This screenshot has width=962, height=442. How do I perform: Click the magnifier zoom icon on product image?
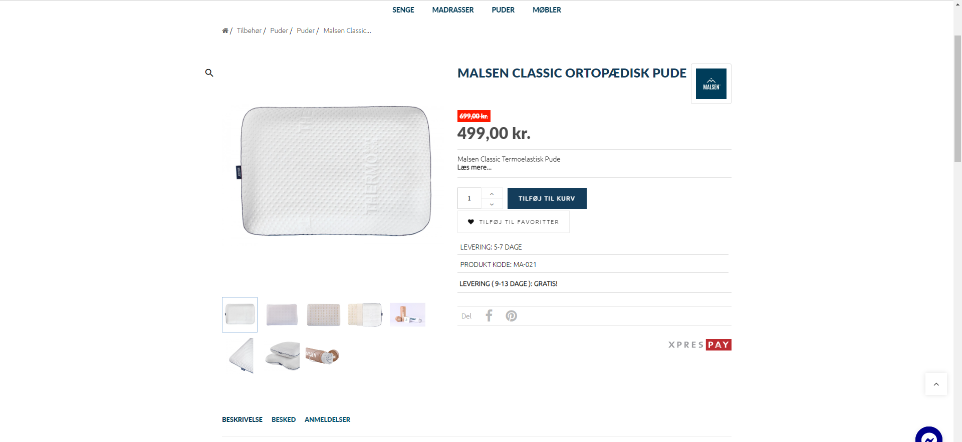(209, 73)
